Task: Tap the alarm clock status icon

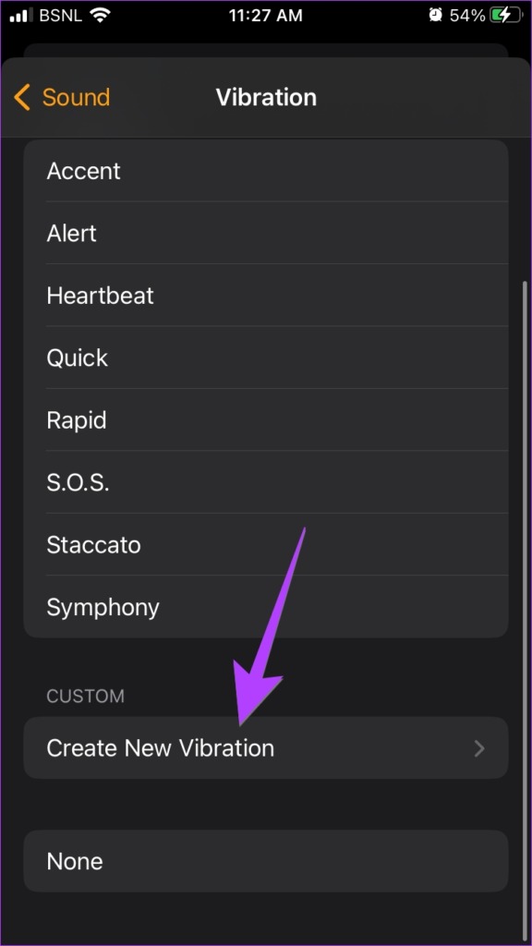Action: point(436,16)
